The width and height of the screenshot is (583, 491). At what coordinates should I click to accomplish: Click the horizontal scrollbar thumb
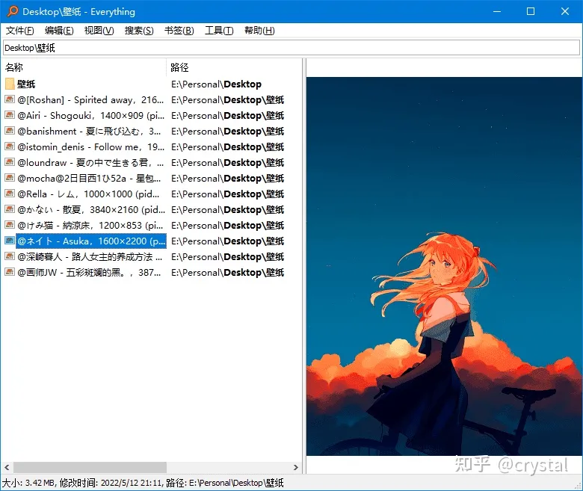(x=90, y=467)
